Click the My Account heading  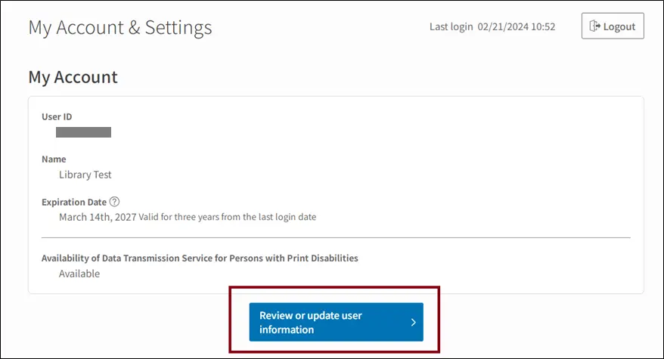[x=73, y=78]
